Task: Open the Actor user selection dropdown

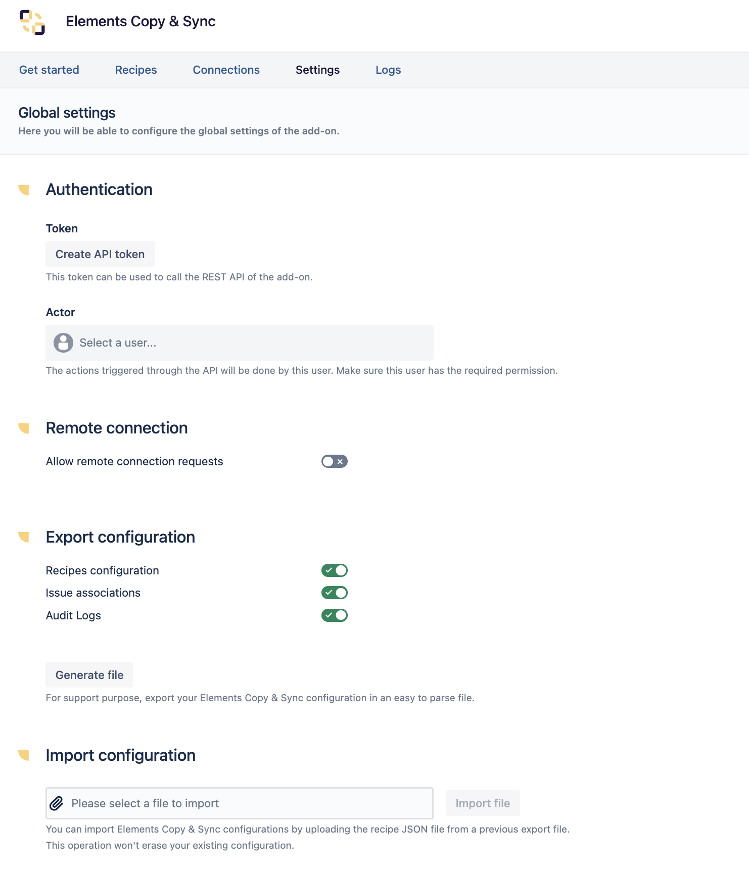Action: (x=240, y=343)
